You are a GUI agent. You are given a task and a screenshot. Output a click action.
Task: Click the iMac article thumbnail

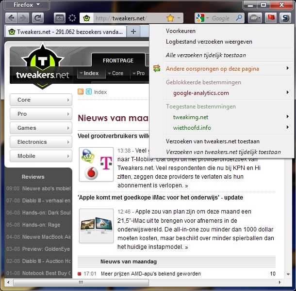pyautogui.click(x=96, y=226)
